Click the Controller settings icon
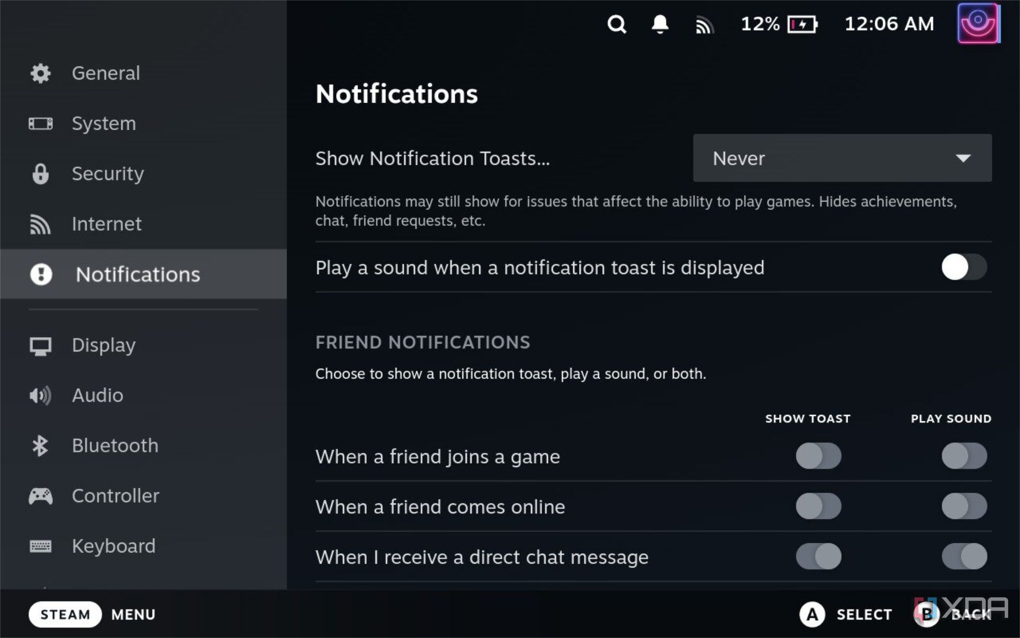The image size is (1020, 638). point(40,496)
